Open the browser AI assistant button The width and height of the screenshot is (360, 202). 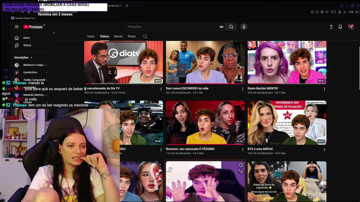351,12
